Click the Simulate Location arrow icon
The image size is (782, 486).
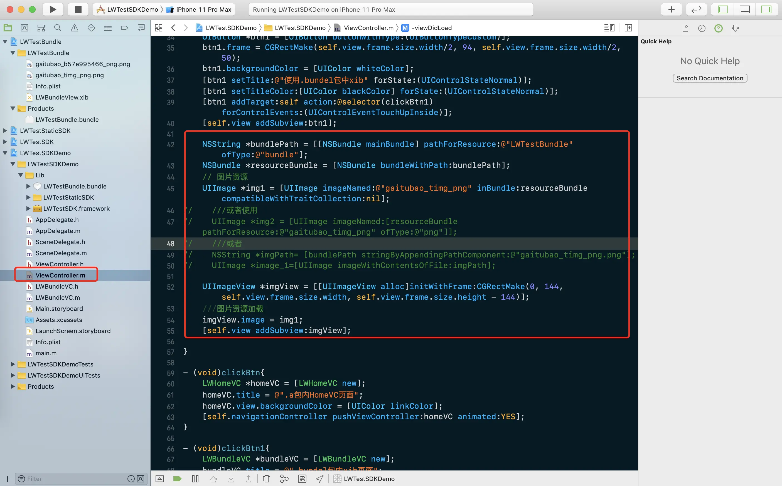[319, 479]
